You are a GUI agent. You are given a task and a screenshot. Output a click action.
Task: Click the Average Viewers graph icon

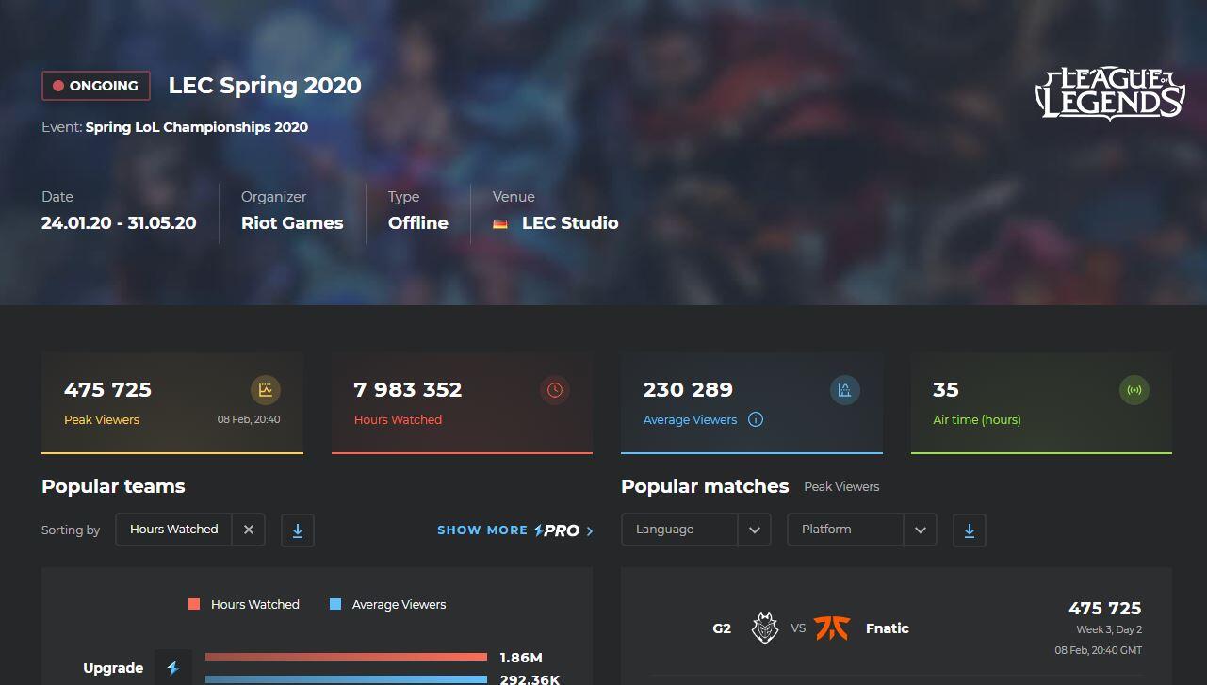pos(844,390)
